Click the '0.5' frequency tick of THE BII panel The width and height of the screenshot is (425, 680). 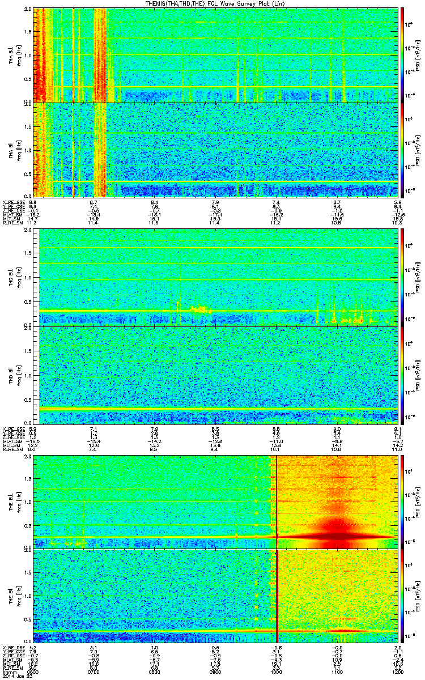pyautogui.click(x=28, y=620)
